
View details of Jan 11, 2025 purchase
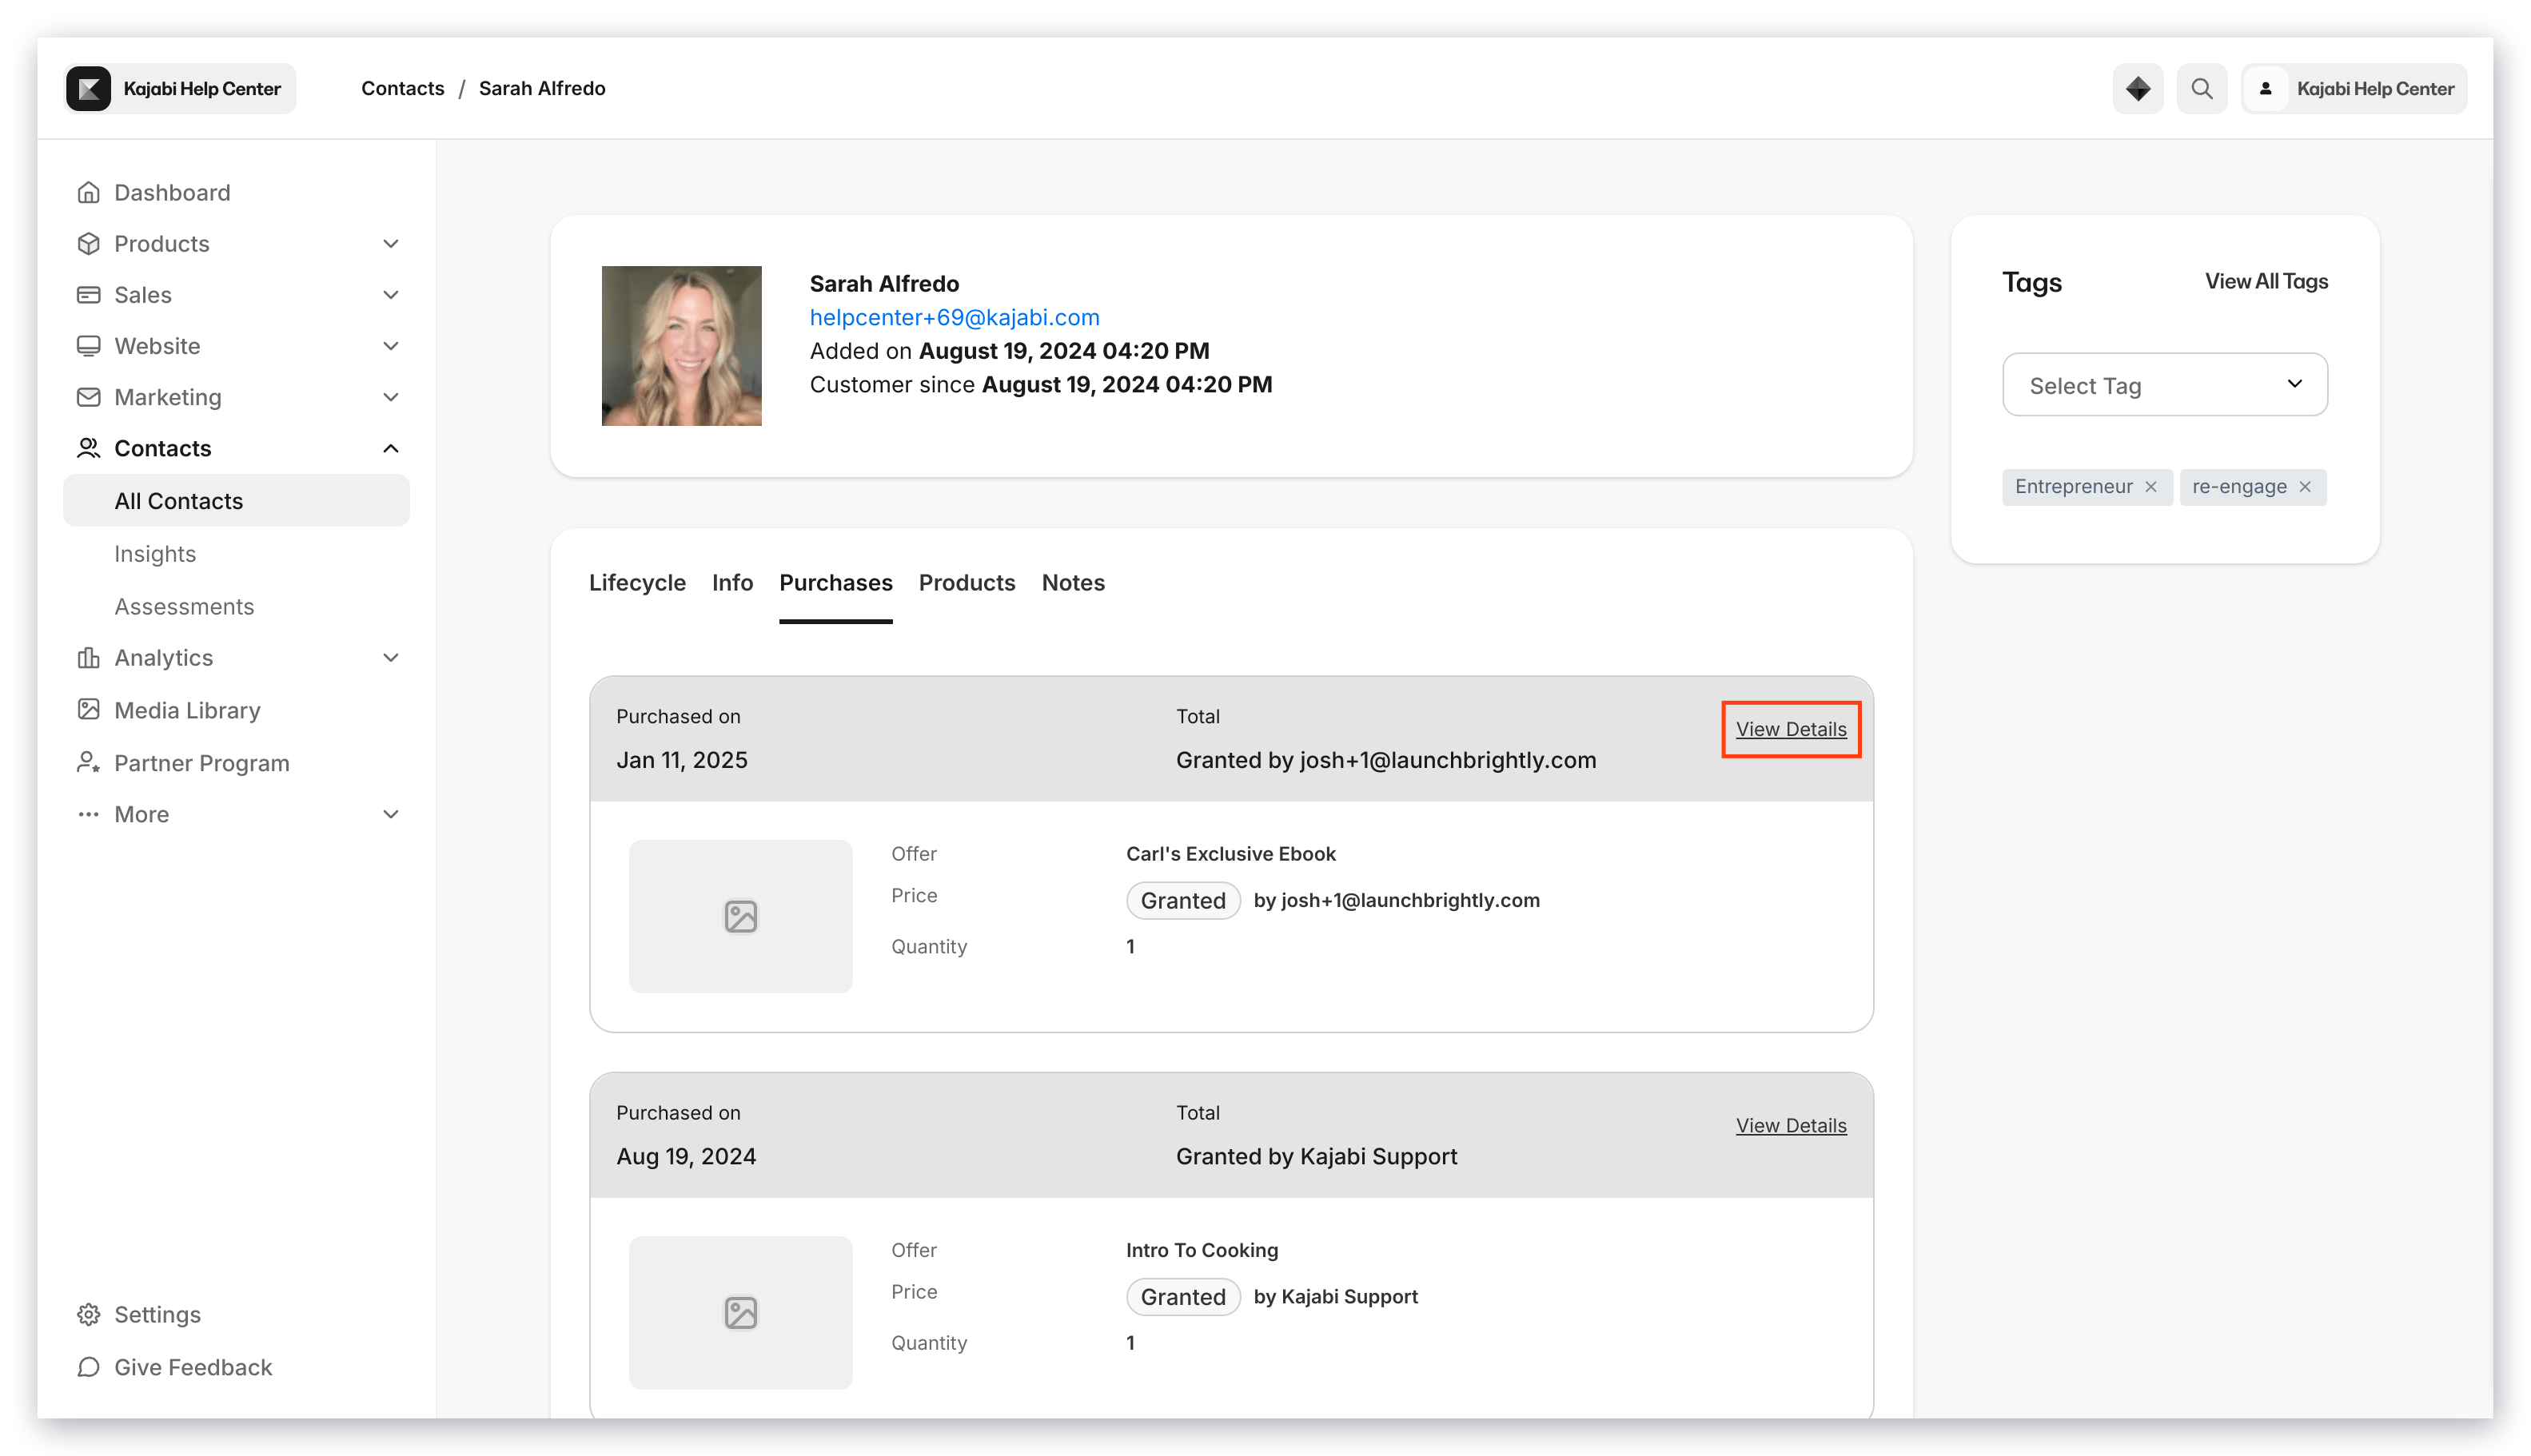pos(1791,729)
